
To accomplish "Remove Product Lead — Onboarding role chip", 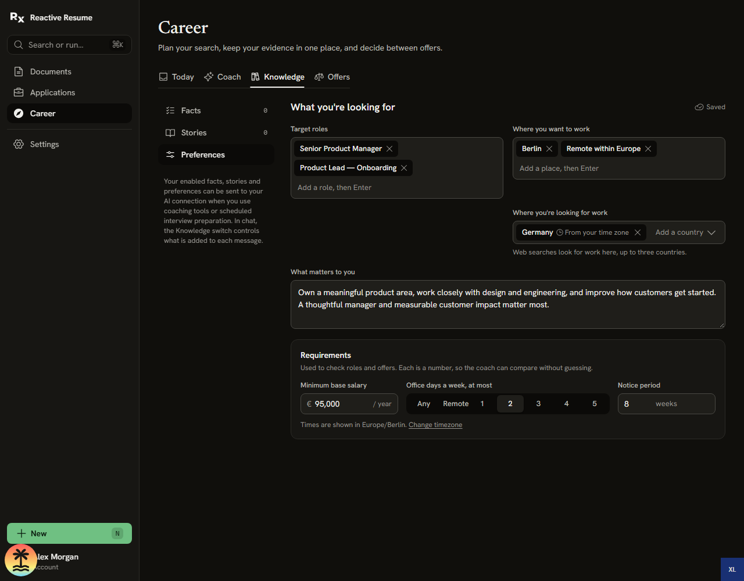I will (404, 168).
